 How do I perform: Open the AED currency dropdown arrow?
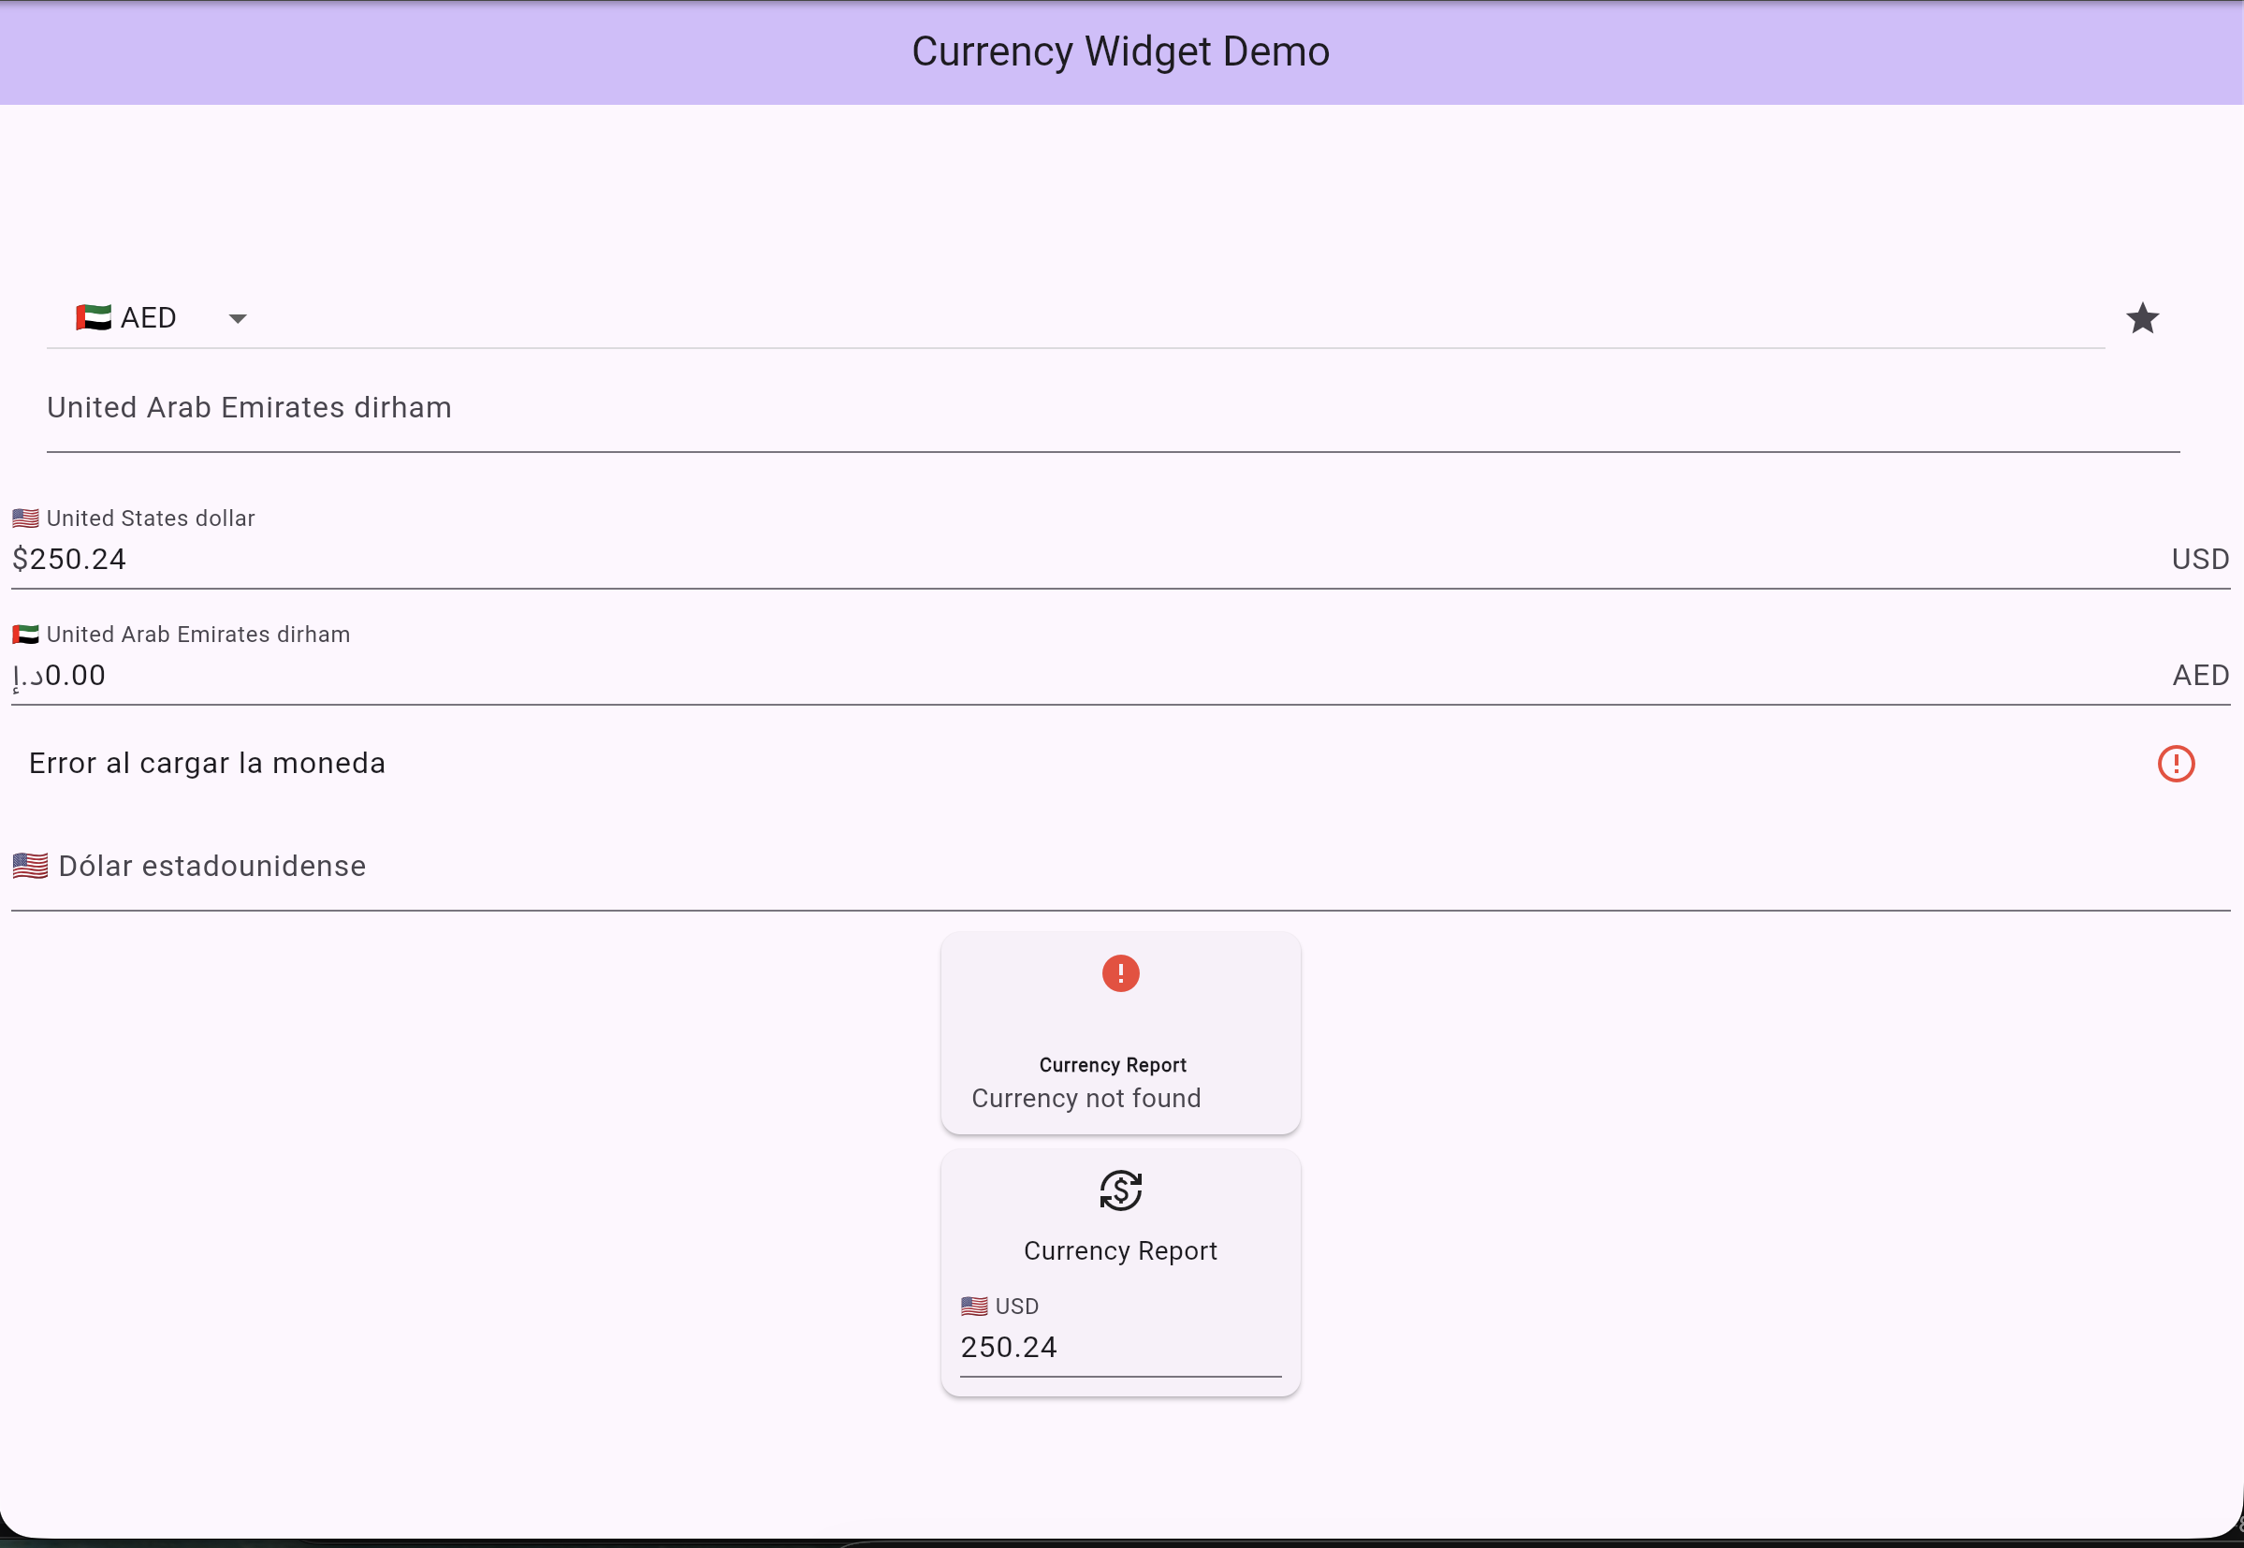[x=238, y=318]
